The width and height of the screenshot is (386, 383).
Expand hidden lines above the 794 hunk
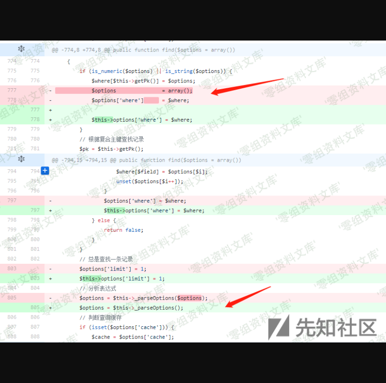coord(21,159)
